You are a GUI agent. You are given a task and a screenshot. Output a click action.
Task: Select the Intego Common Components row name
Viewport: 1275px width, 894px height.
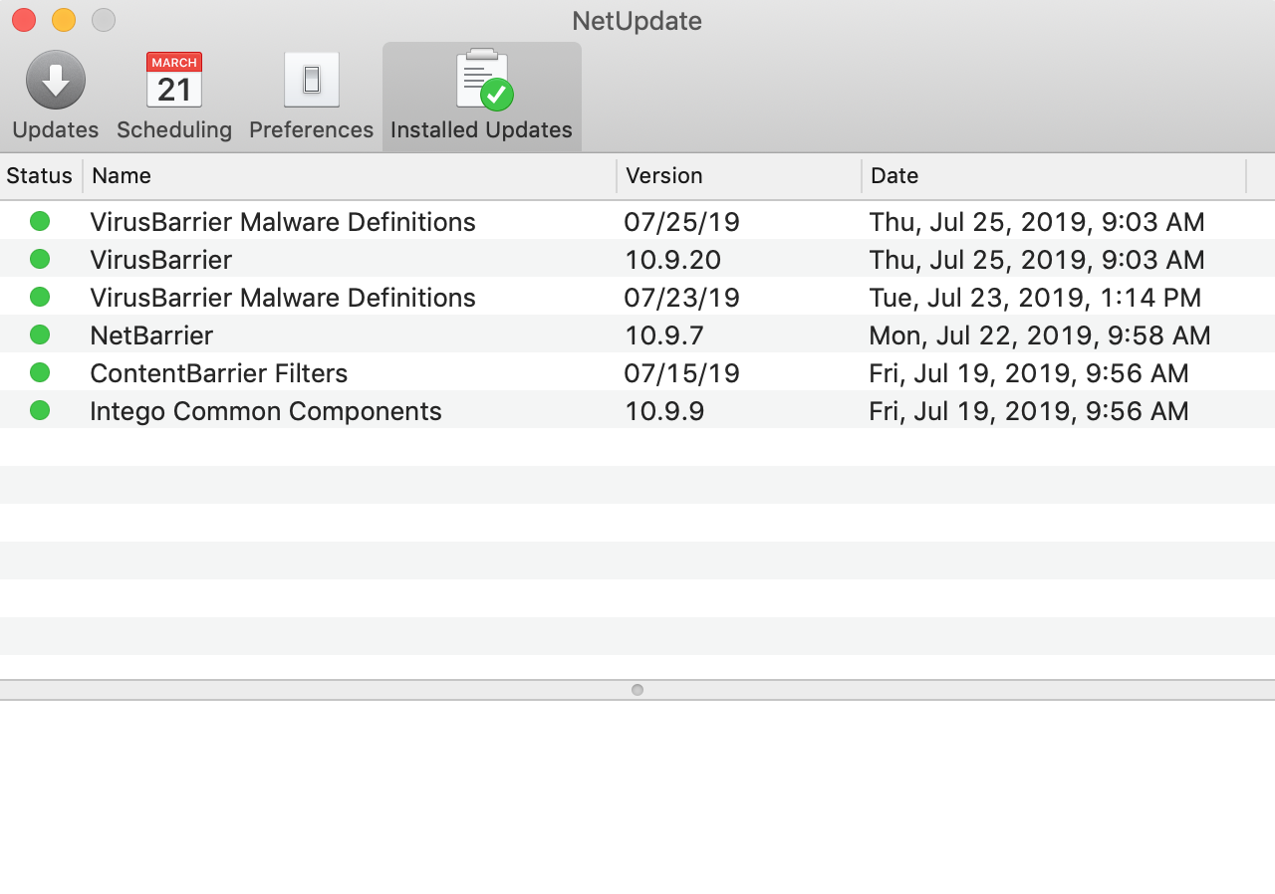(266, 411)
